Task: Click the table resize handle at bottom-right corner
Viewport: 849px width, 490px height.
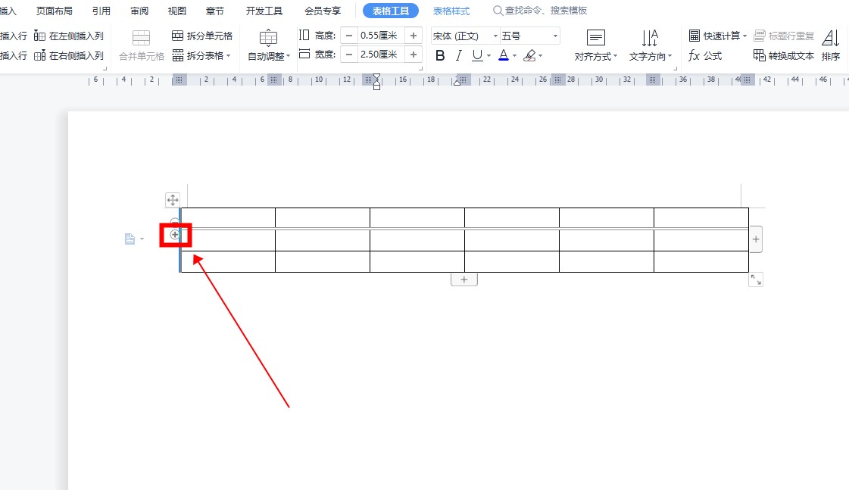Action: pyautogui.click(x=756, y=280)
